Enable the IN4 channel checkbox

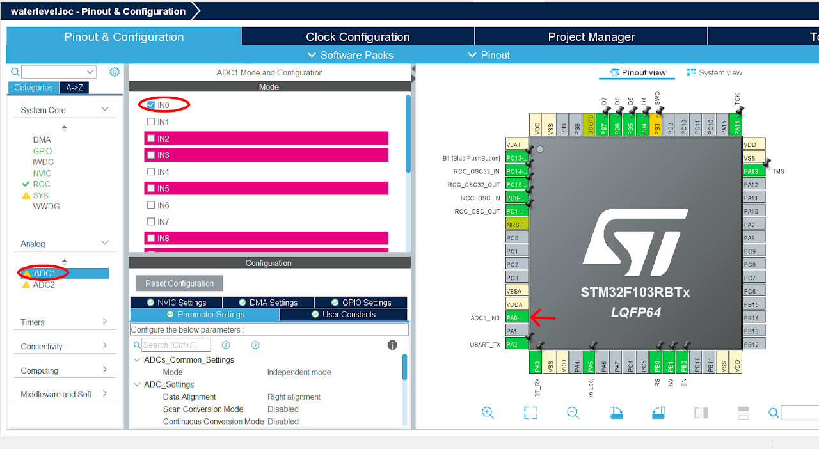(x=151, y=171)
